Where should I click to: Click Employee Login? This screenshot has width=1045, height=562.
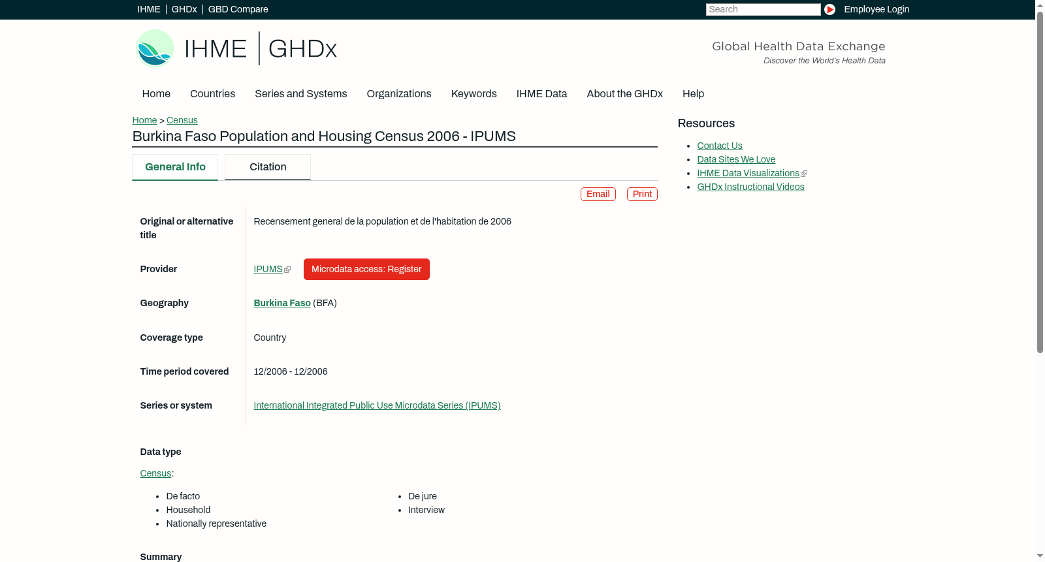(876, 9)
